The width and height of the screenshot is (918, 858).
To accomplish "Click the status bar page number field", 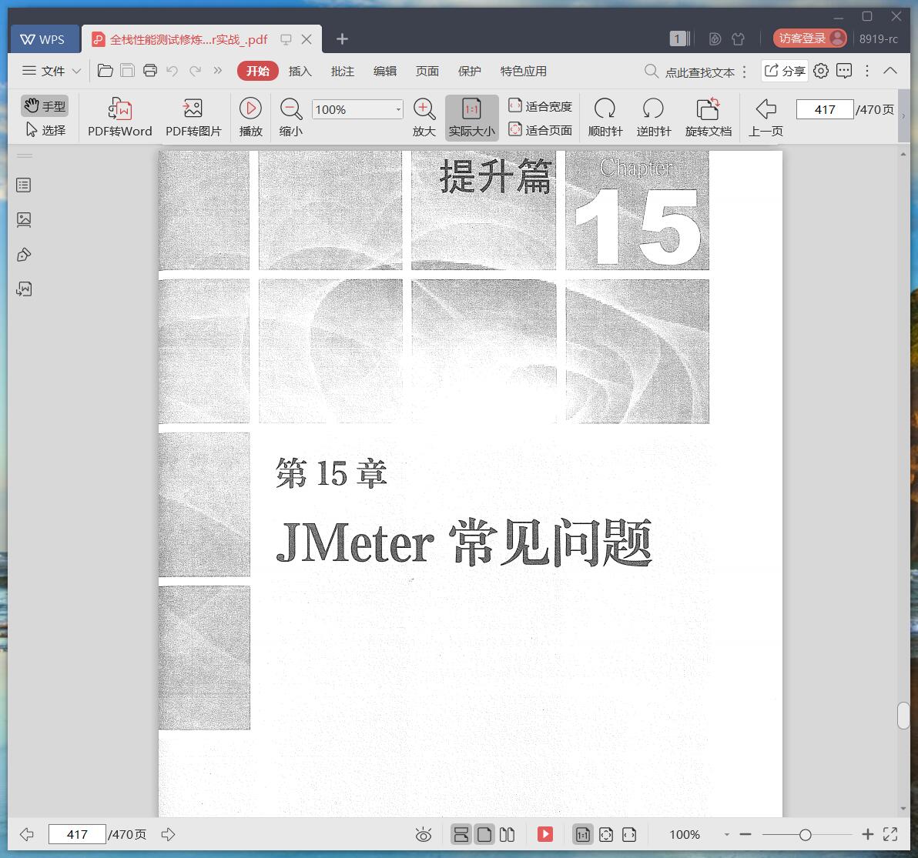I will 77,834.
